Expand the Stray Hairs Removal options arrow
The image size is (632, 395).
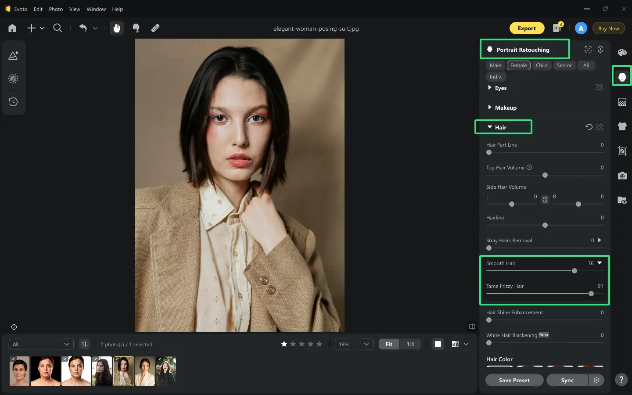(600, 240)
